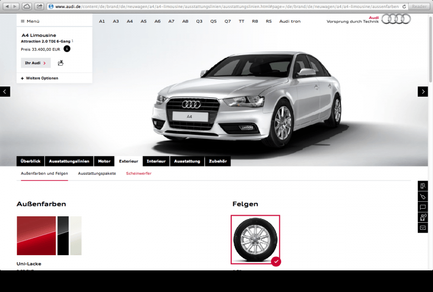Switch to the Interieur tab
This screenshot has height=292, width=433.
click(156, 161)
